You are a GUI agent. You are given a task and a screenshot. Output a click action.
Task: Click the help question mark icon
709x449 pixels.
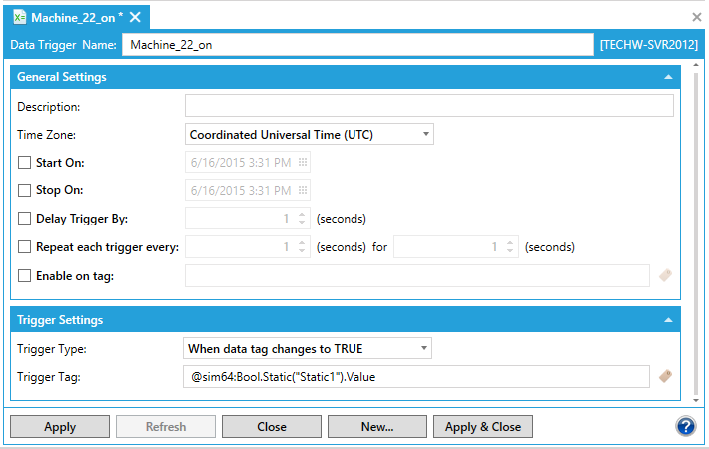coord(685,426)
